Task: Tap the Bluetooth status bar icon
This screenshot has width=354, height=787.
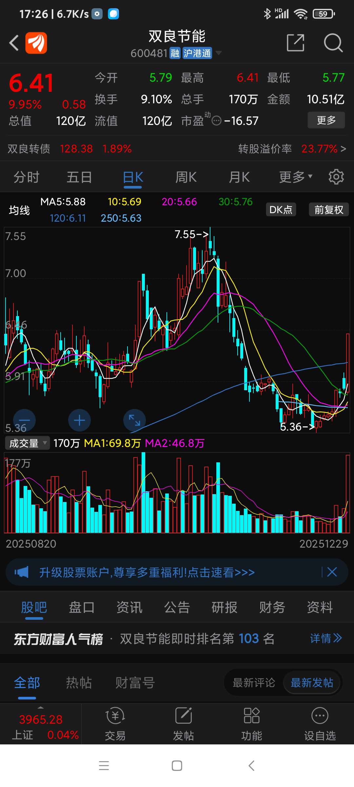Action: coord(267,14)
